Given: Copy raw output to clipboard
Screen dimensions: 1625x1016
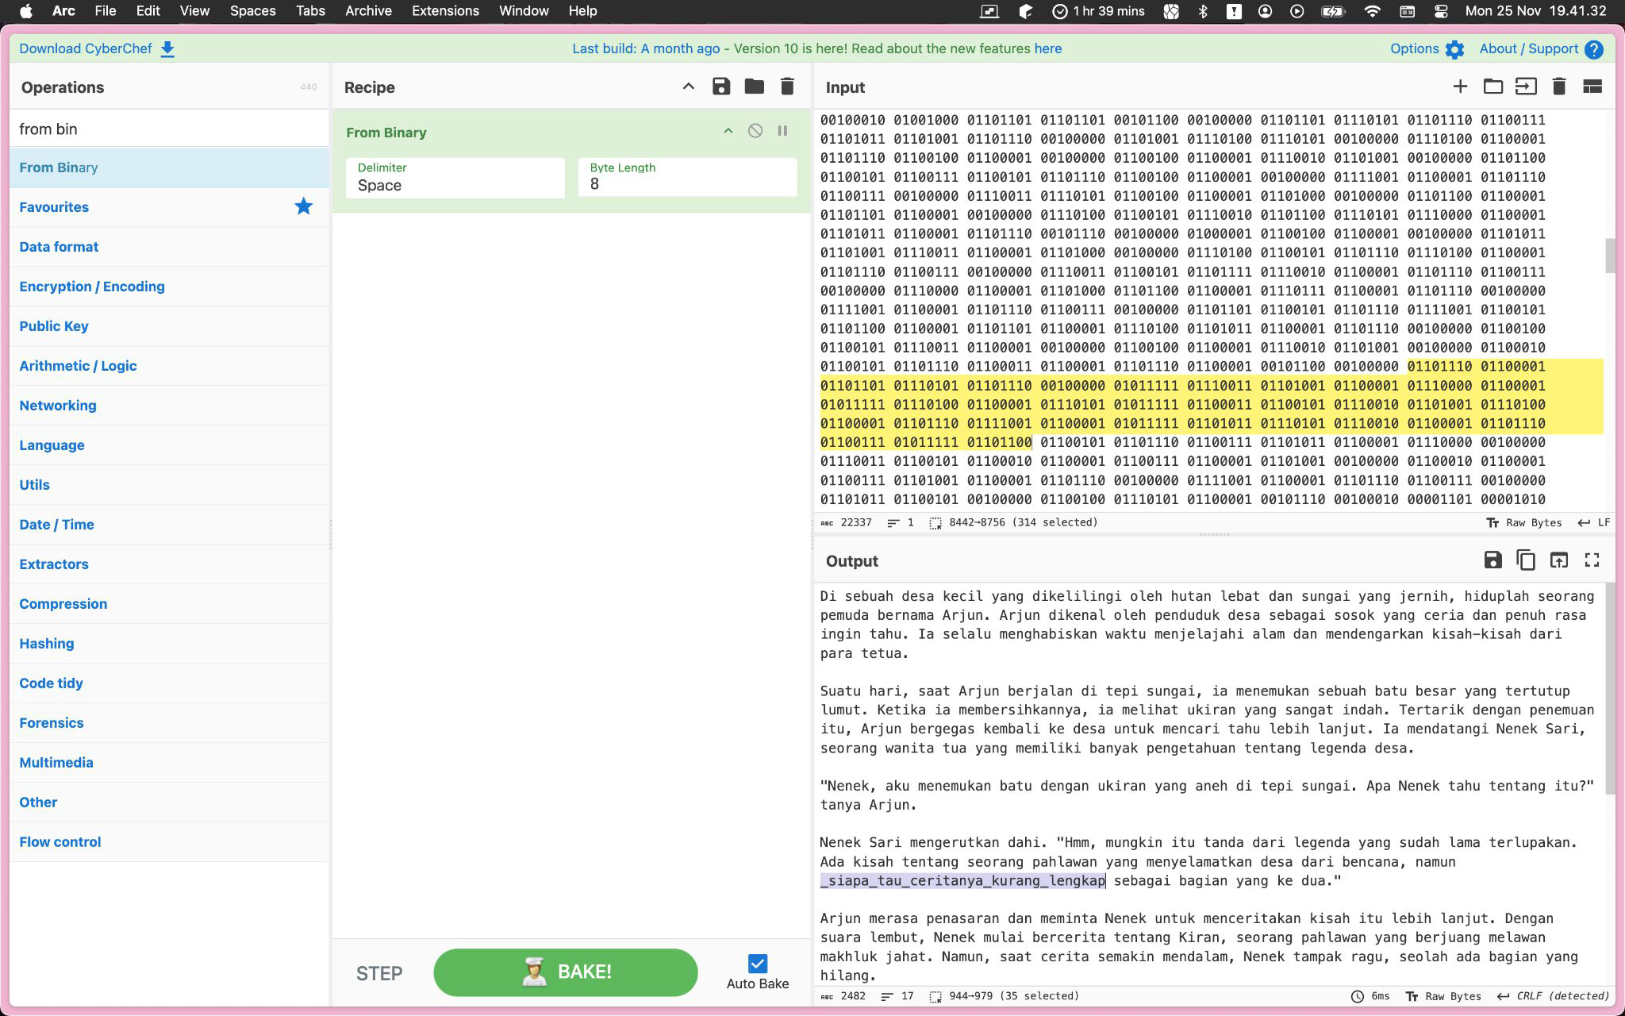Looking at the screenshot, I should (x=1525, y=560).
